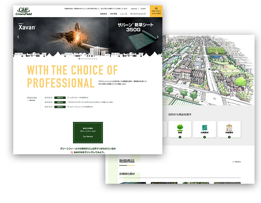Click the magnifying glass icon below Our Service
This screenshot has height=203, width=261.
72,153
